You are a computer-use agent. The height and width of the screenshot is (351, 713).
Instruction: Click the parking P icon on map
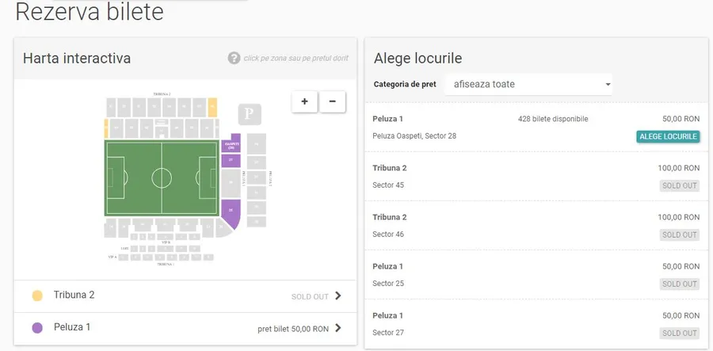(250, 115)
